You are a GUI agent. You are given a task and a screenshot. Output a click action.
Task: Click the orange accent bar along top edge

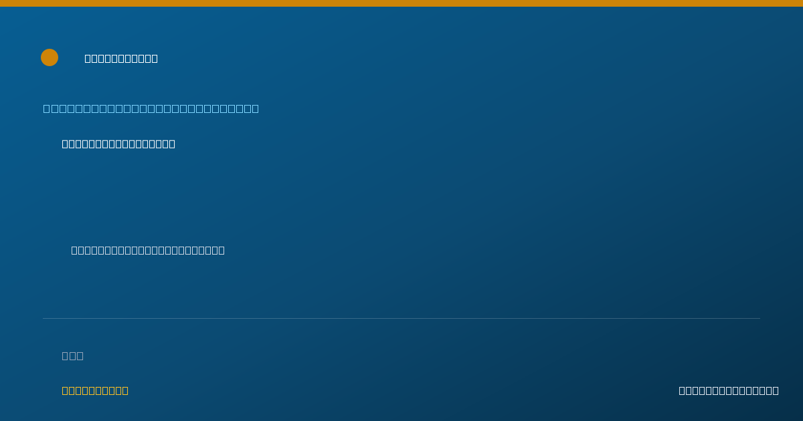pos(401,3)
